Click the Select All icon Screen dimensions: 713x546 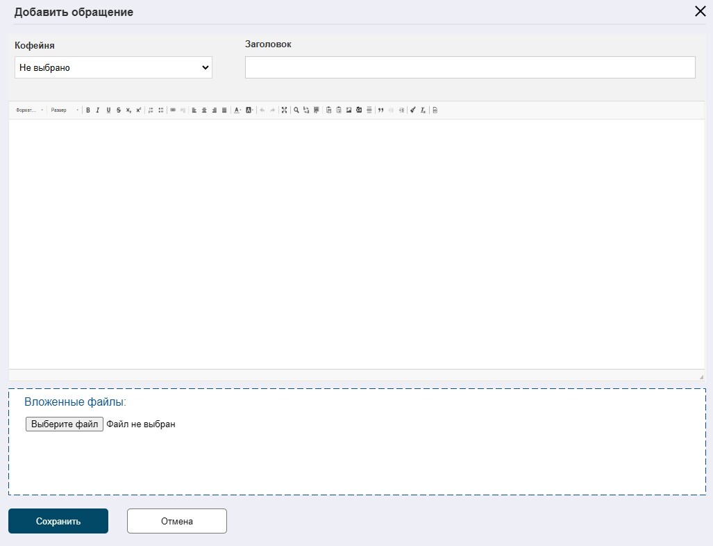click(316, 110)
